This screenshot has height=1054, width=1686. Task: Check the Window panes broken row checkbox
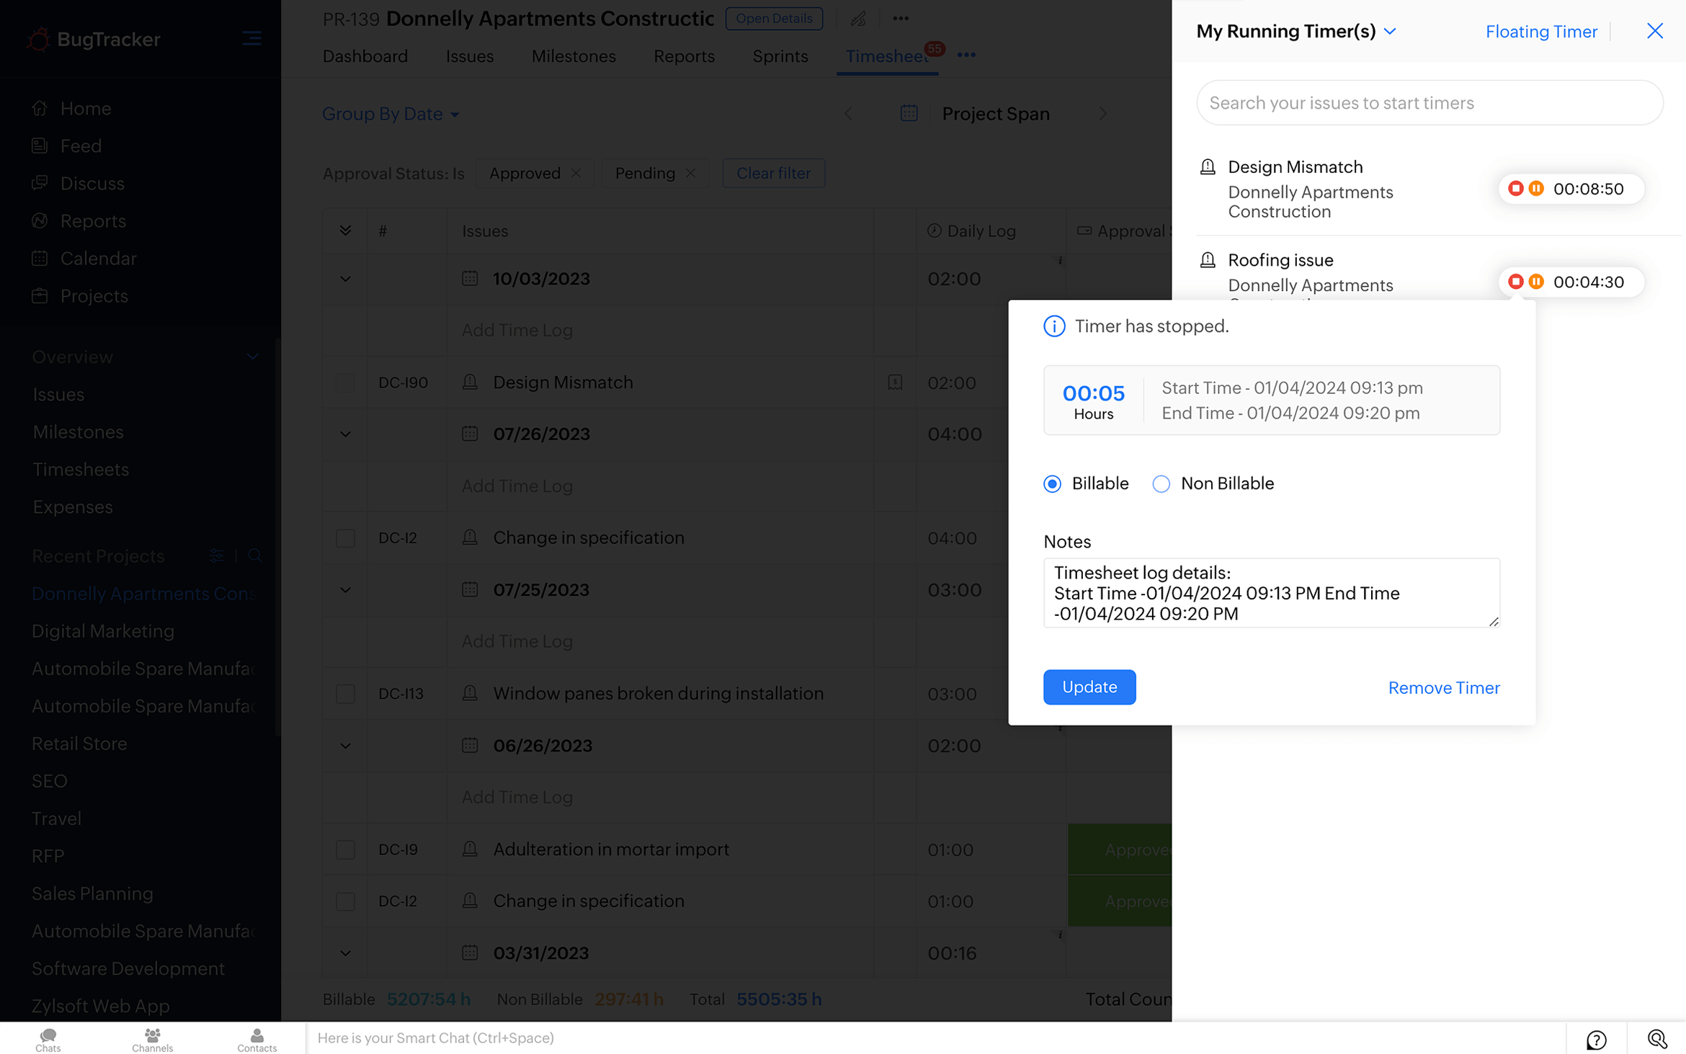click(345, 694)
